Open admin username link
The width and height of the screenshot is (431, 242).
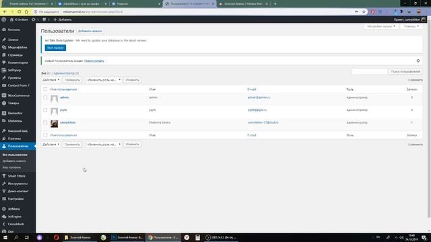(x=65, y=97)
